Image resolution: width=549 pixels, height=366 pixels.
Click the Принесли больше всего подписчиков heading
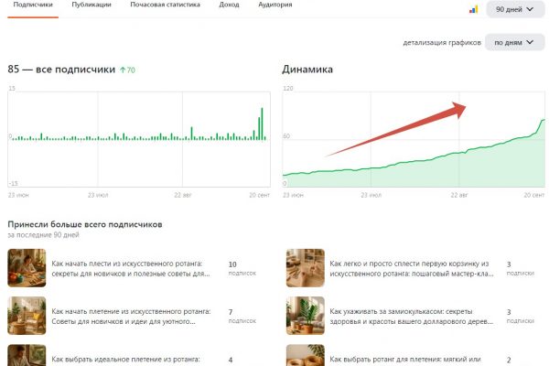pos(84,224)
